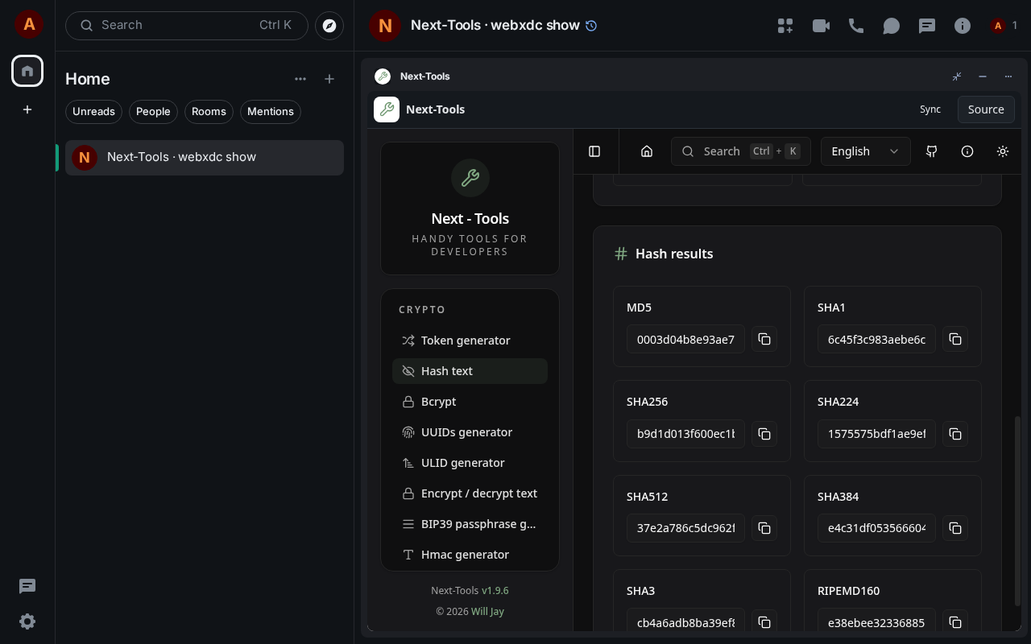Open the Explore compass button
1031x644 pixels.
pyautogui.click(x=329, y=26)
